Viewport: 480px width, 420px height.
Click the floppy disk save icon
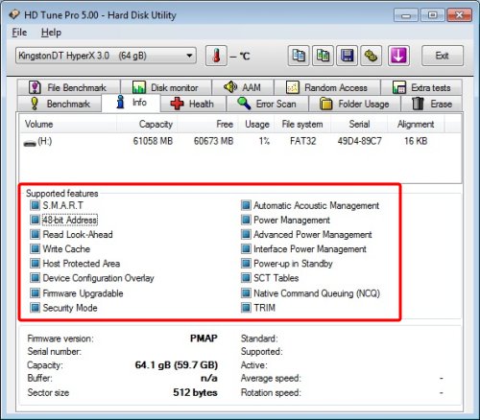pos(347,56)
